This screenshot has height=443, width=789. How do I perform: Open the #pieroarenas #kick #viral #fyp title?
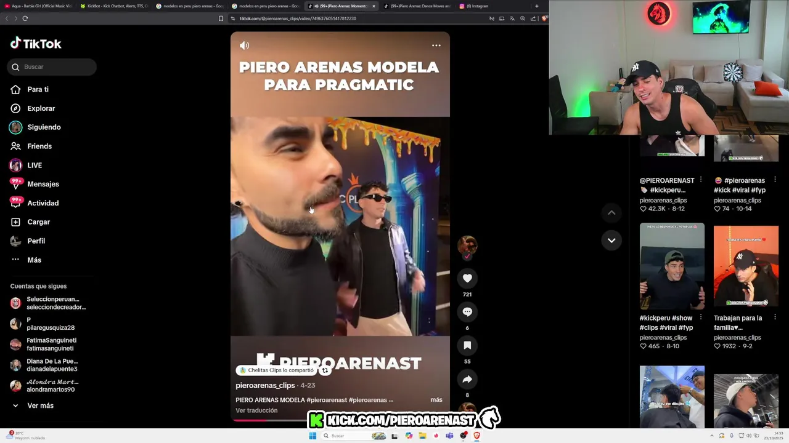tap(740, 185)
